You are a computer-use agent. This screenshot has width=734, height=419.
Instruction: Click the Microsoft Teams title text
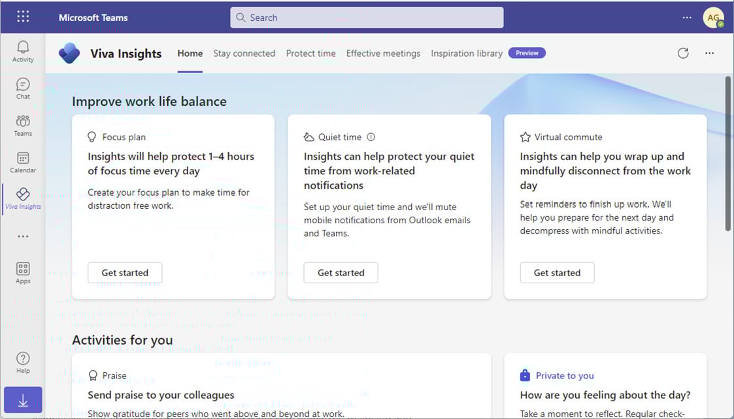pyautogui.click(x=93, y=18)
